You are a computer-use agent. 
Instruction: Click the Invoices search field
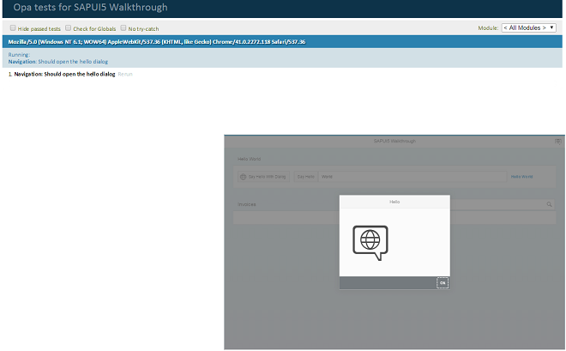point(497,204)
